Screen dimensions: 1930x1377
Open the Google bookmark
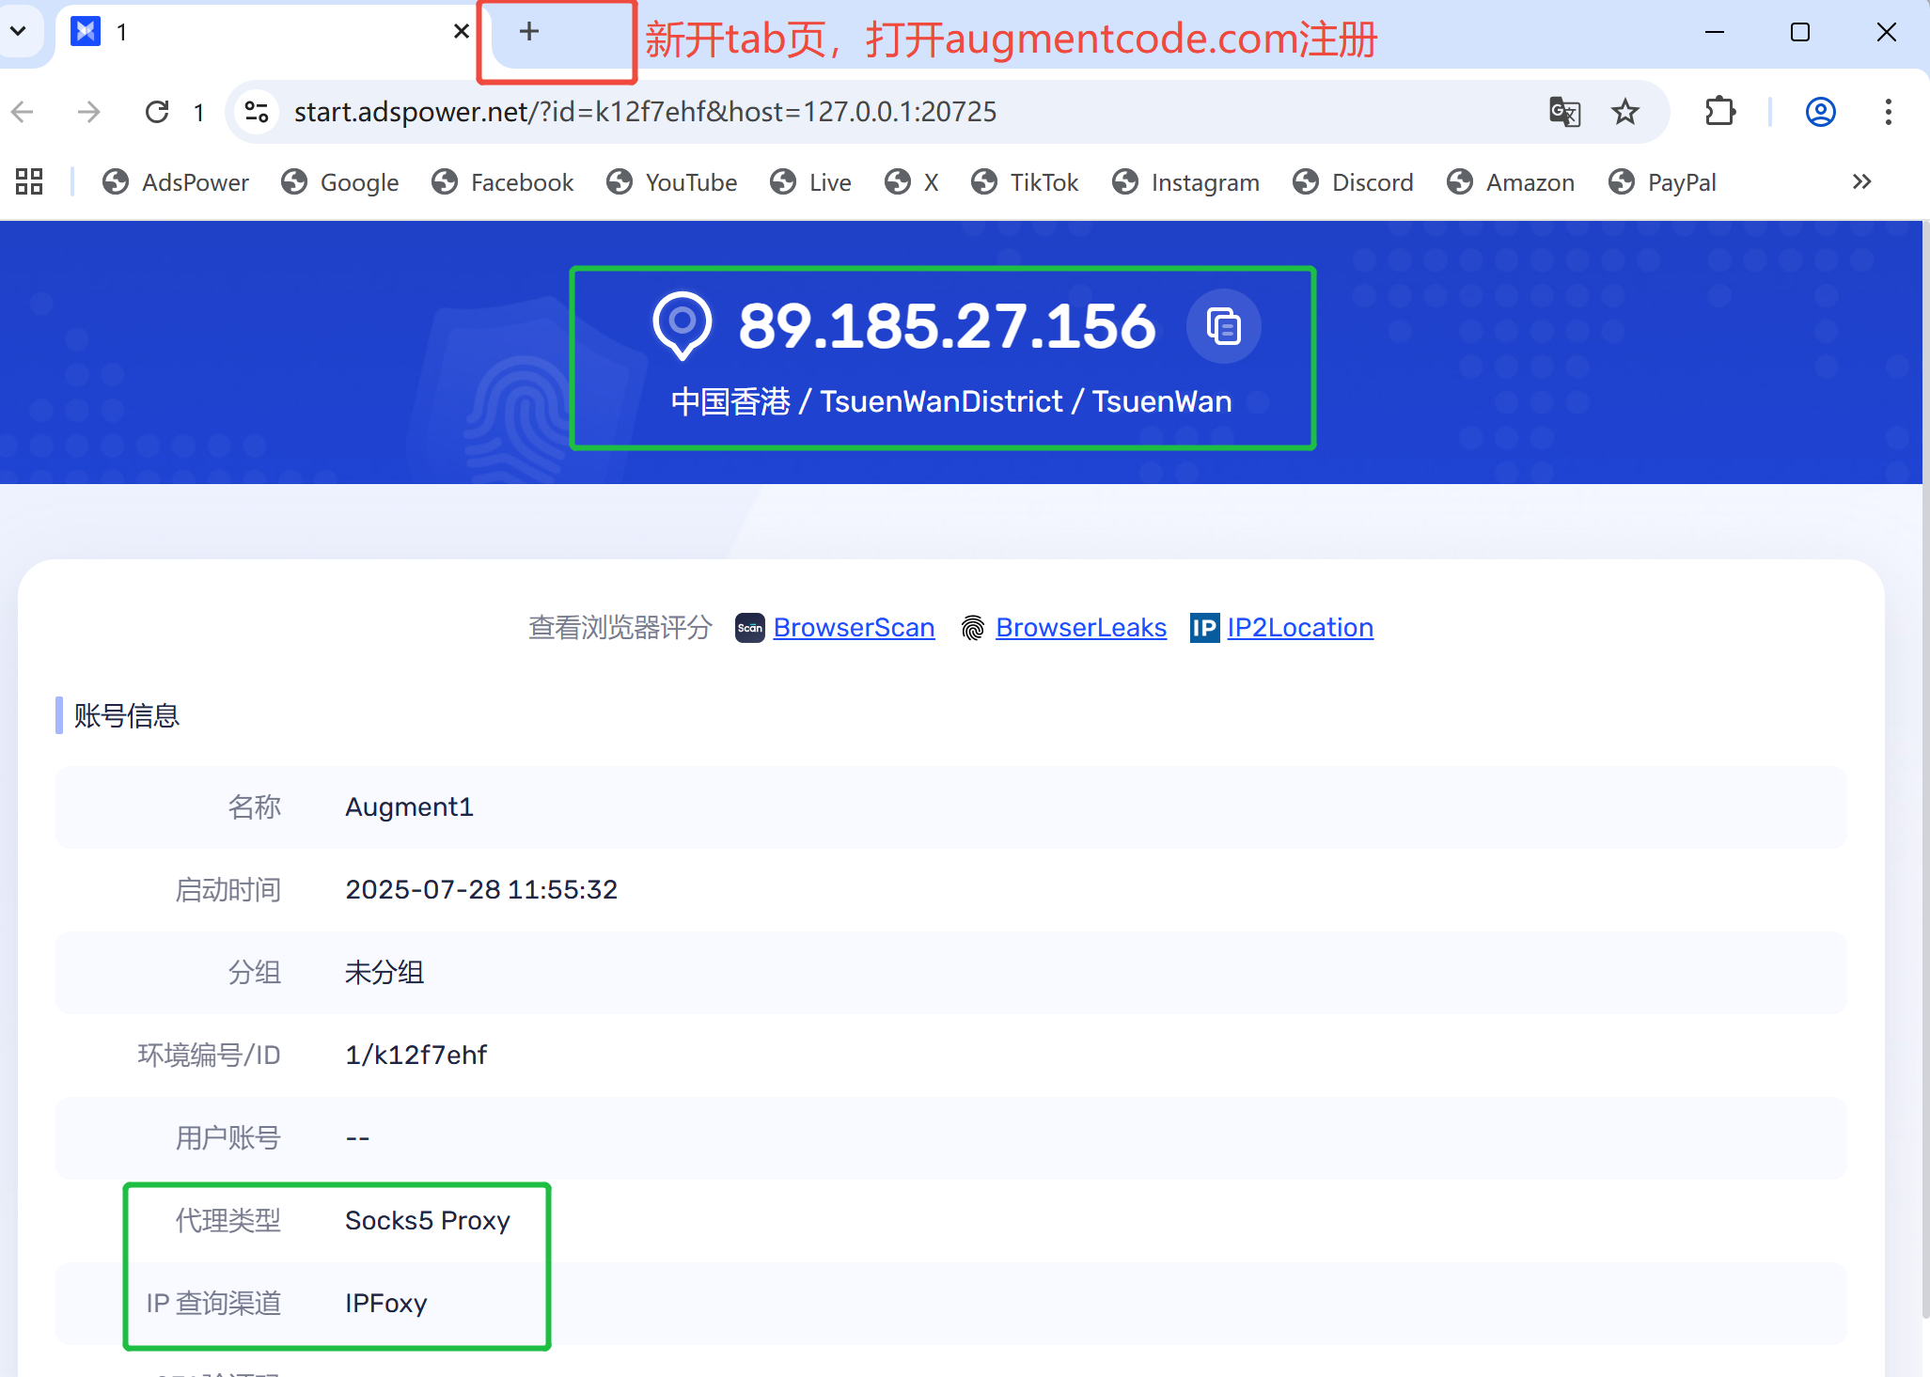(340, 182)
